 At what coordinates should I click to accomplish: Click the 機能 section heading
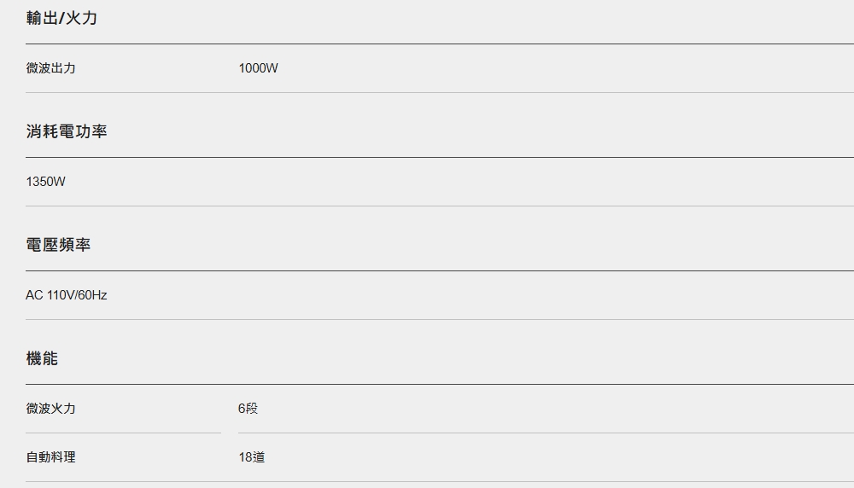[42, 358]
